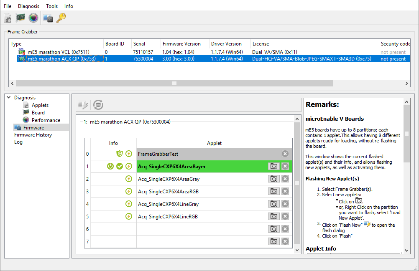Click the remove icon for partition 6
This screenshot has height=271, width=419.
tap(285, 229)
